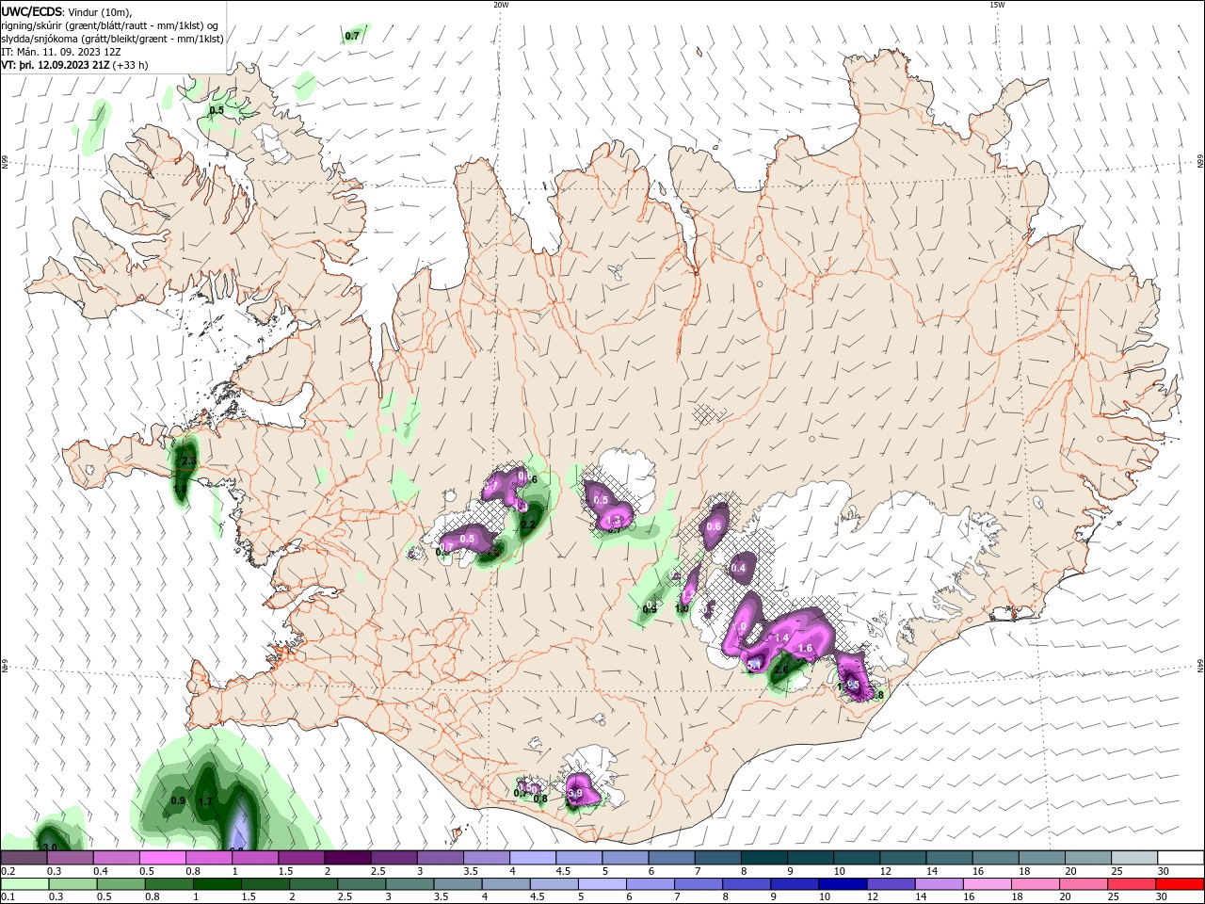
Task: Click the initial time line IT: Mán. 11. 09. 2023 12Z
Action: click(x=61, y=52)
